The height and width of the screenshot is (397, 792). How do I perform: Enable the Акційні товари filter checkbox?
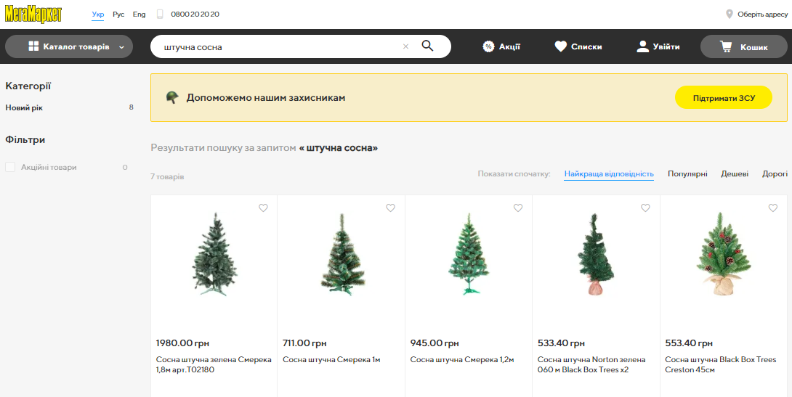10,168
